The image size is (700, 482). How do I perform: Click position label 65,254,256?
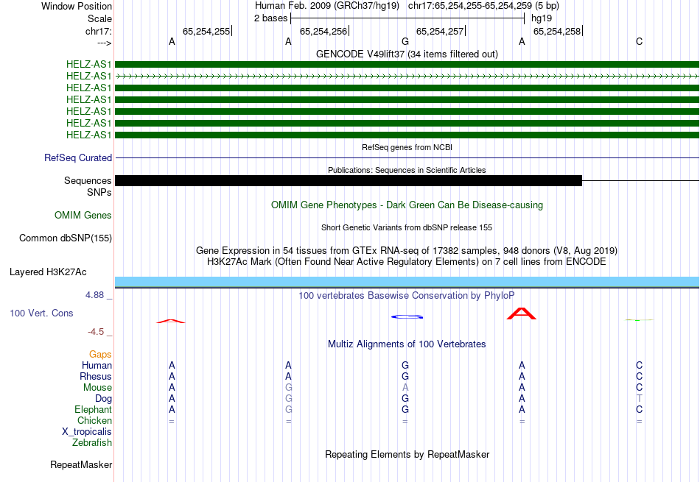[x=323, y=31]
